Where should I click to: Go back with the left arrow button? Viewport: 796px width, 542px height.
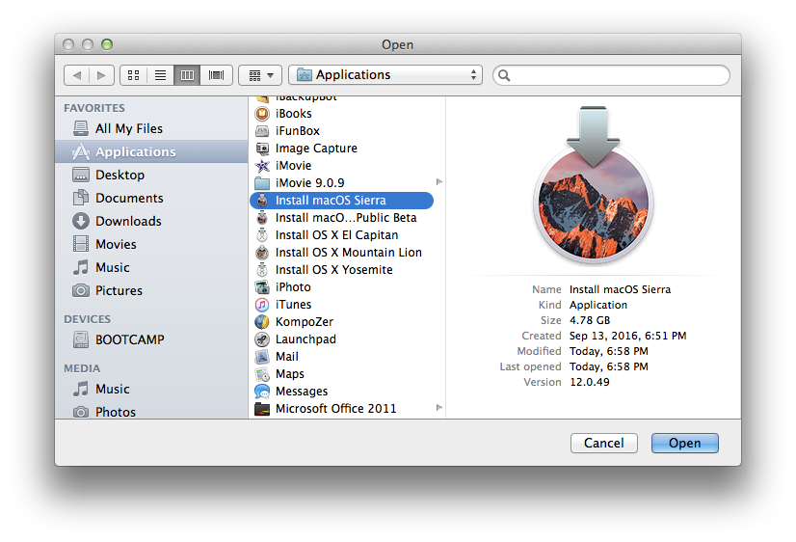pos(77,75)
